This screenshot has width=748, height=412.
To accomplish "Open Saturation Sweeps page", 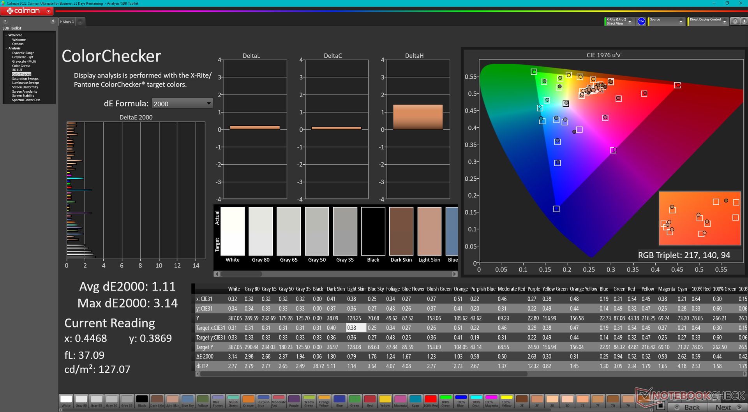I will point(25,79).
